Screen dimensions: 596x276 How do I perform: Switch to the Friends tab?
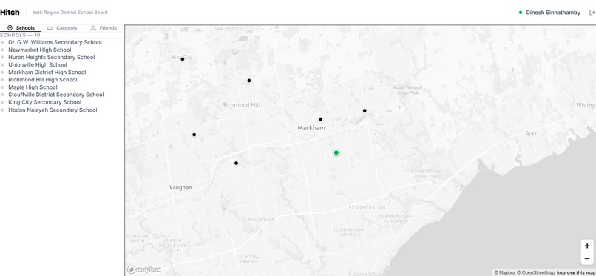104,28
